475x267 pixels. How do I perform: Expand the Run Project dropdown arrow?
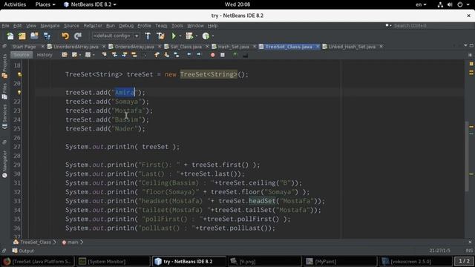[180, 36]
